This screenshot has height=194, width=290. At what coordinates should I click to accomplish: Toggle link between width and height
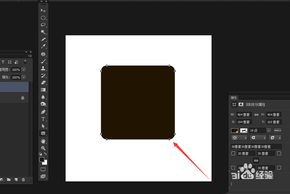(x=256, y=115)
